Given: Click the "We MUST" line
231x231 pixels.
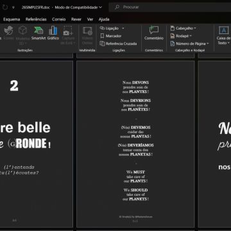Looking at the screenshot, I should point(135,172).
